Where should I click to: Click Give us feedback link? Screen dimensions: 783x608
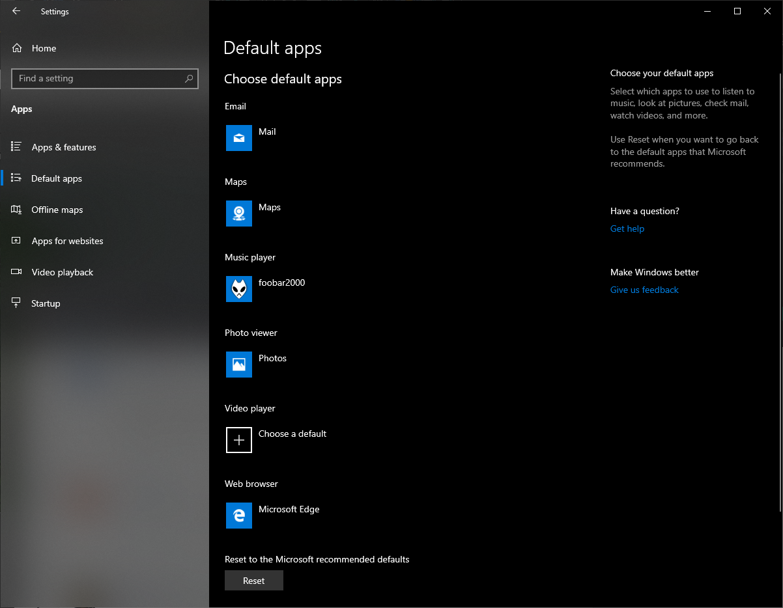(x=644, y=290)
